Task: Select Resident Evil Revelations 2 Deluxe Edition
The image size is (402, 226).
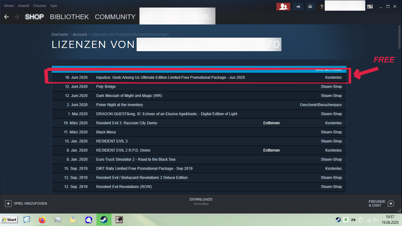Action: [142, 178]
